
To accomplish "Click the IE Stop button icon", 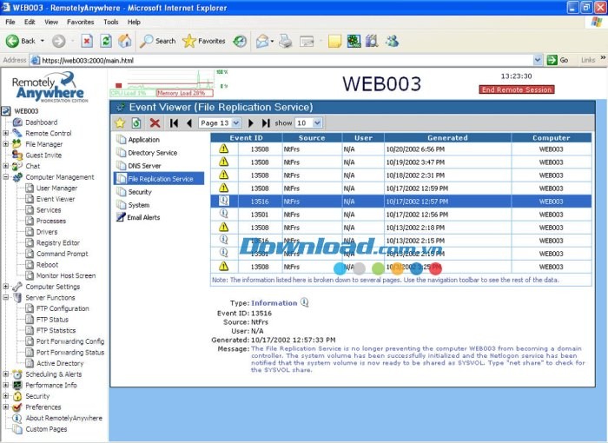I will pos(87,41).
